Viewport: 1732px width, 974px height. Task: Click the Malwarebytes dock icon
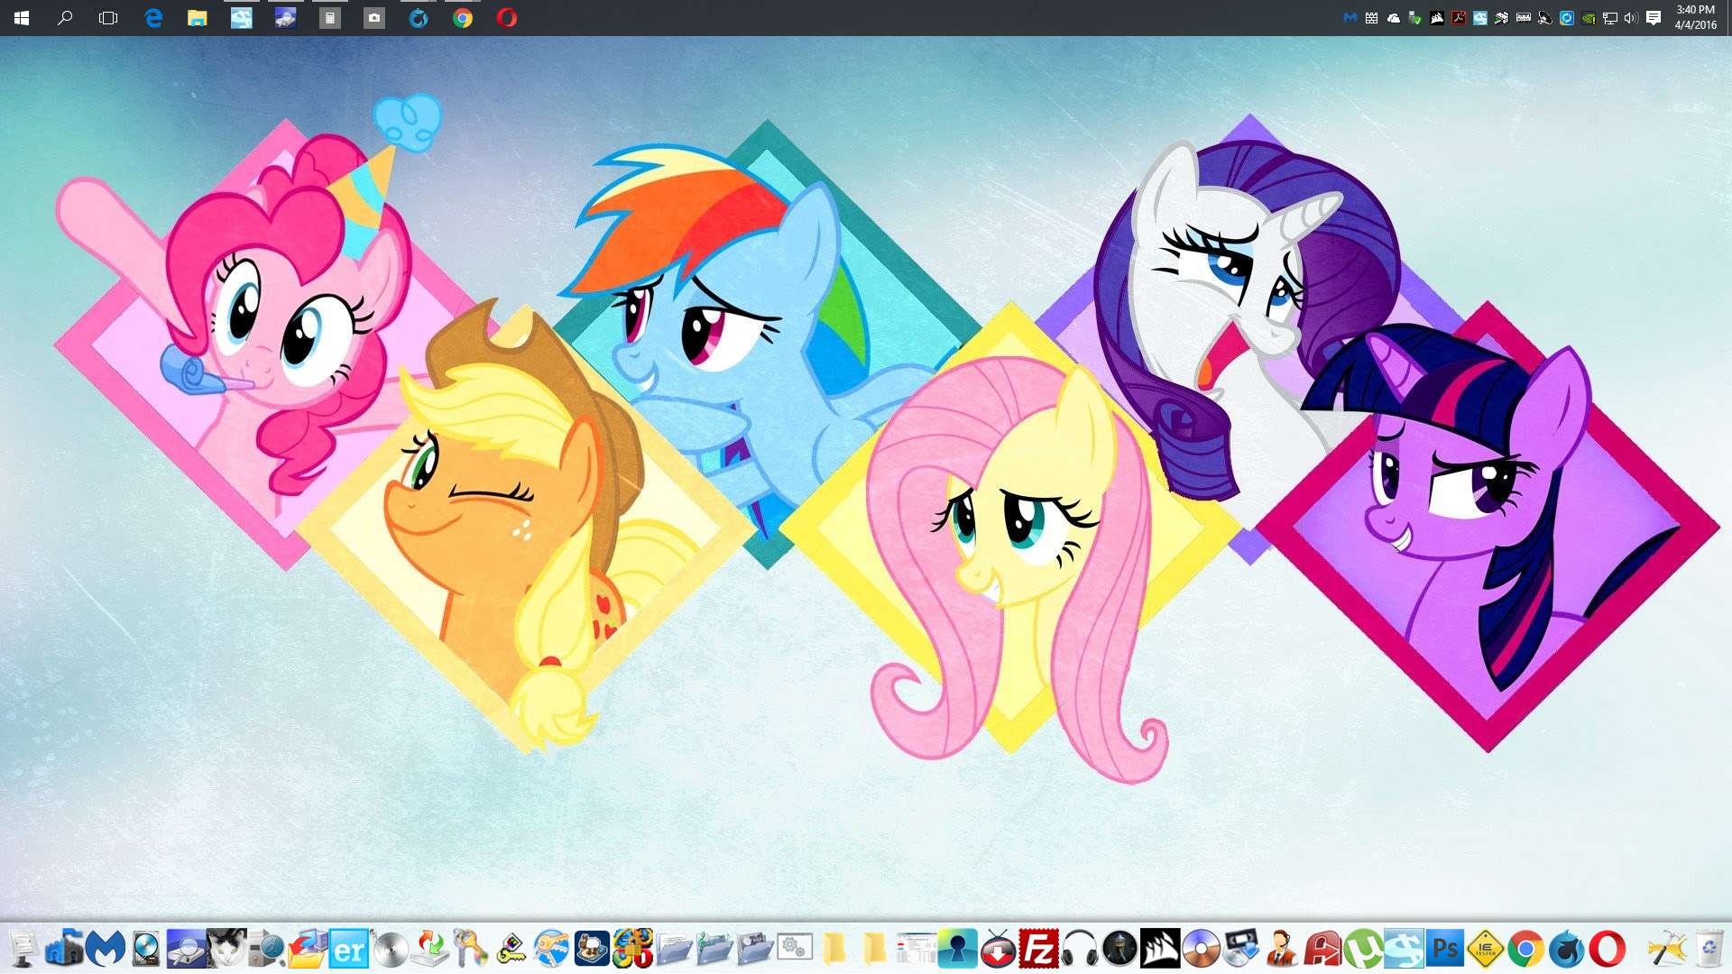point(106,949)
